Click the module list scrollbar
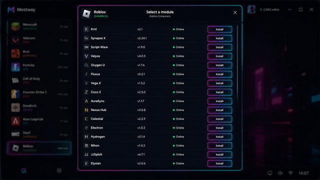320x180 pixels. click(237, 63)
